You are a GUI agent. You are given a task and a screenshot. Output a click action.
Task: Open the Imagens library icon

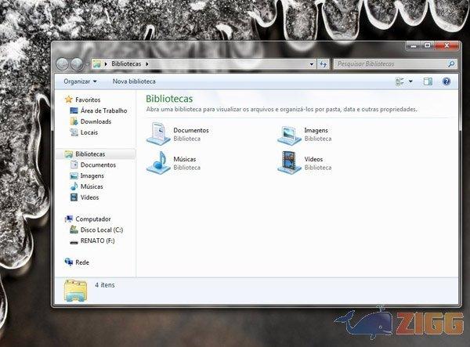(x=289, y=135)
